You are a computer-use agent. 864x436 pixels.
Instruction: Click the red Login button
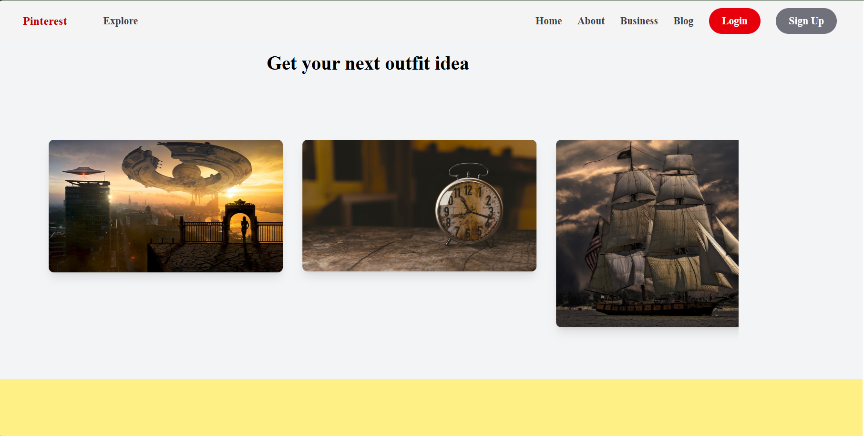(734, 21)
